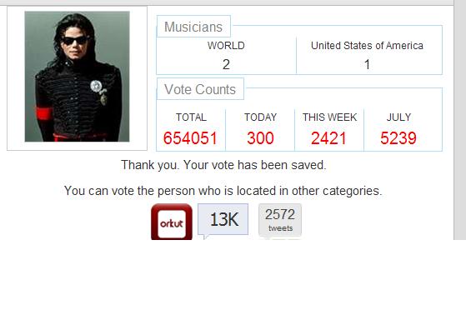
Task: Click the vertical scrollbar at right edge
Action: coord(460,120)
